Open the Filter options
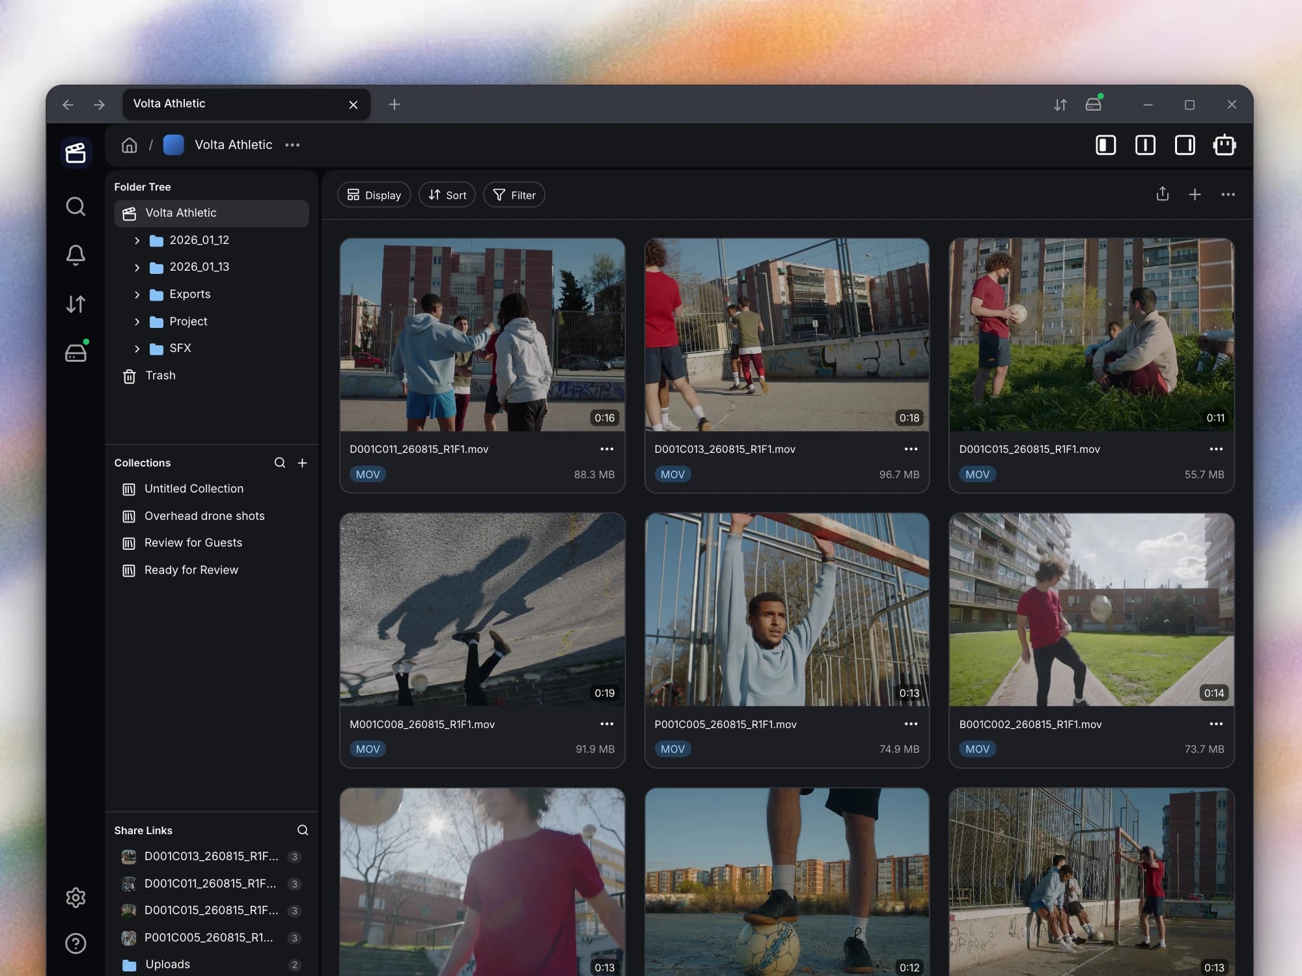1302x976 pixels. 514,195
